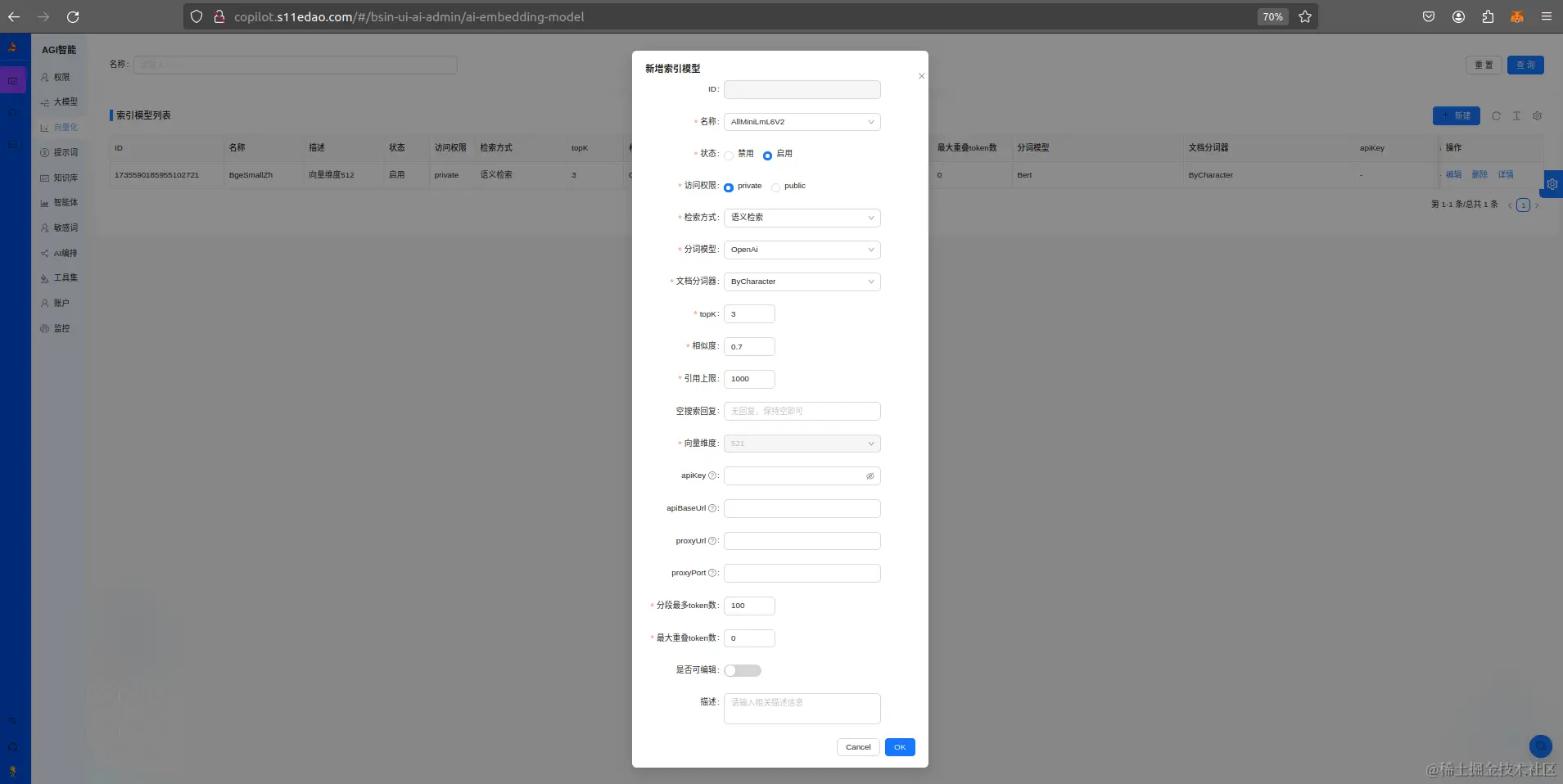This screenshot has height=784, width=1563.
Task: Select the highlighted purple module icon in sidebar
Action: point(13,80)
